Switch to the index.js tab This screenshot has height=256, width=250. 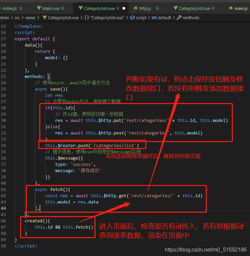click(x=12, y=8)
